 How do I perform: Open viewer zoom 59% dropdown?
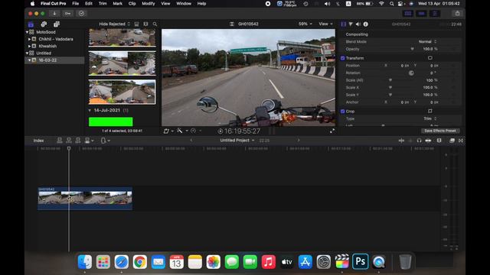pos(305,24)
